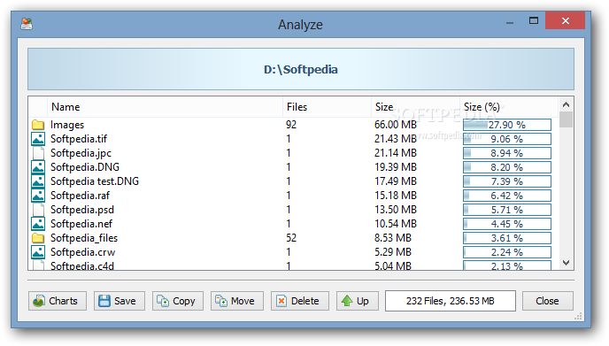Image resolution: width=609 pixels, height=346 pixels.
Task: Click the 21.43 MB size value
Action: coord(396,139)
